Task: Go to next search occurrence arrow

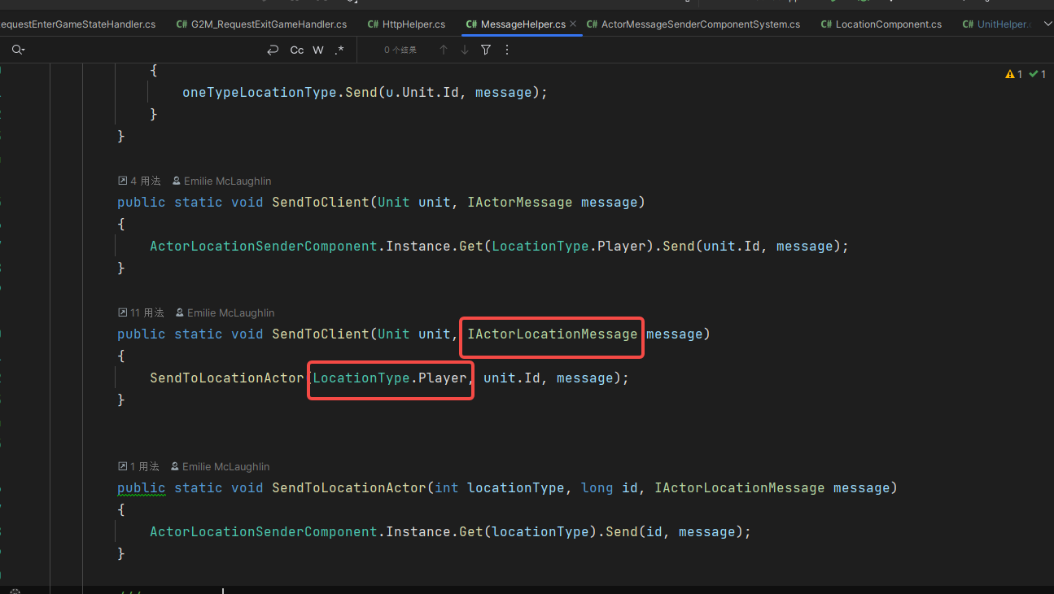Action: pyautogui.click(x=465, y=50)
